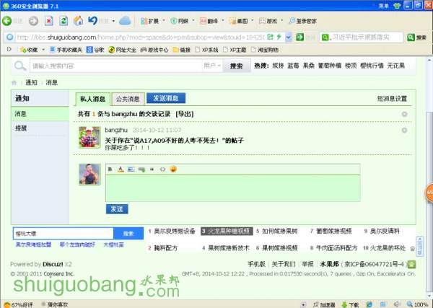This screenshot has width=433, height=308.
Task: Click the cloud icon in browser toolbar
Action: pyautogui.click(x=125, y=21)
